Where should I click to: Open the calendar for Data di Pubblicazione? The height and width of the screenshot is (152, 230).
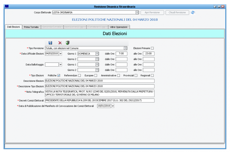113,106
